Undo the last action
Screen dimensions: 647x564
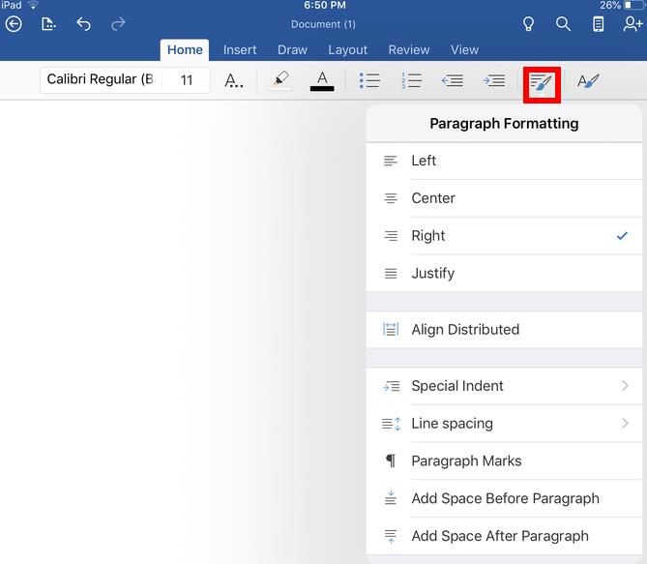click(83, 24)
